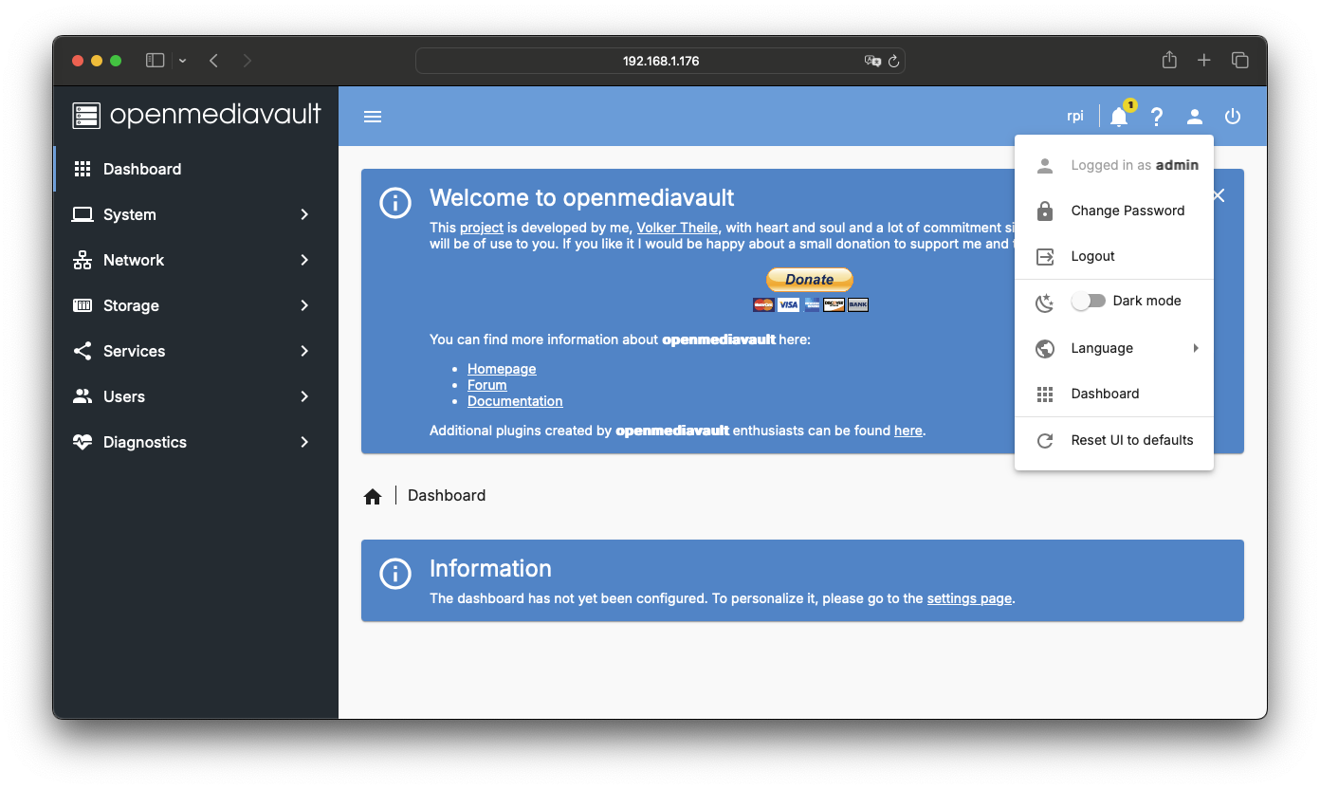The image size is (1320, 789).
Task: Click the Safari address bar
Action: 660,61
